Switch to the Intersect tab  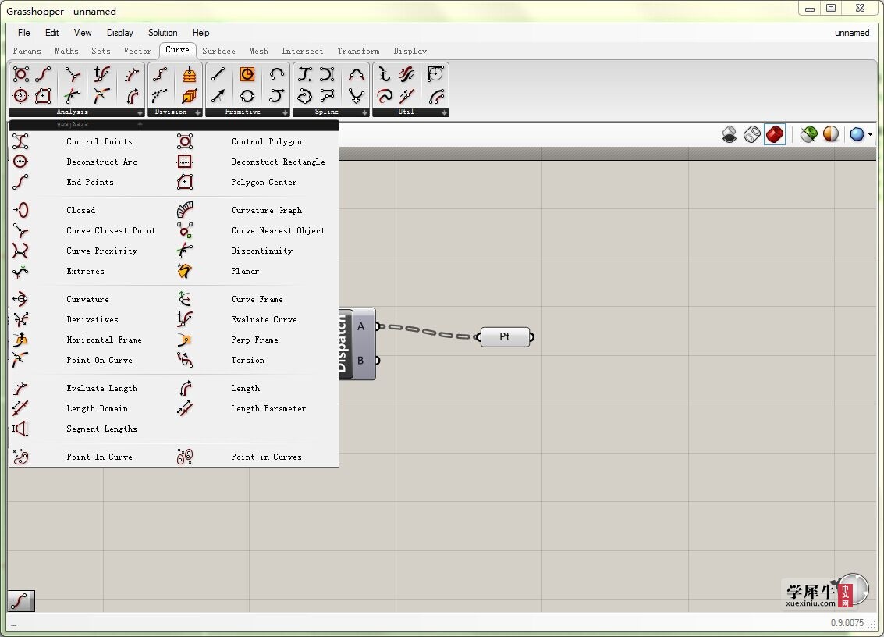click(302, 51)
